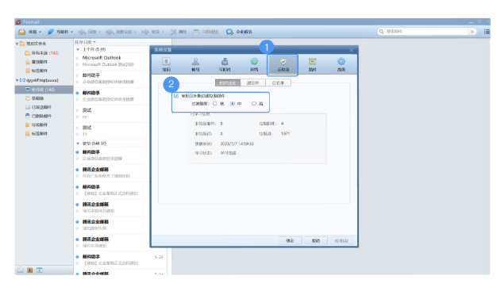The image size is (497, 295).
Task: Open the search box options dropdown
Action: [472, 32]
